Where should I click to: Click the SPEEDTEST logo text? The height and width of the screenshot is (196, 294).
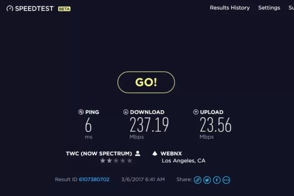(x=34, y=9)
